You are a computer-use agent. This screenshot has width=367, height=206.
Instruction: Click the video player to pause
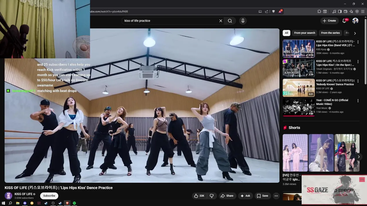142,105
